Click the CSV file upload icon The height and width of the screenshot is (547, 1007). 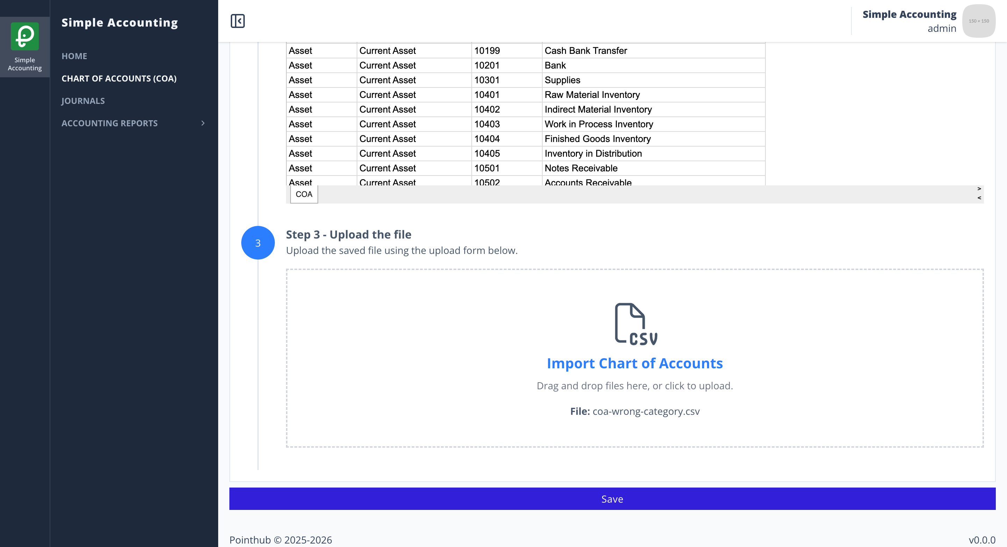[635, 324]
